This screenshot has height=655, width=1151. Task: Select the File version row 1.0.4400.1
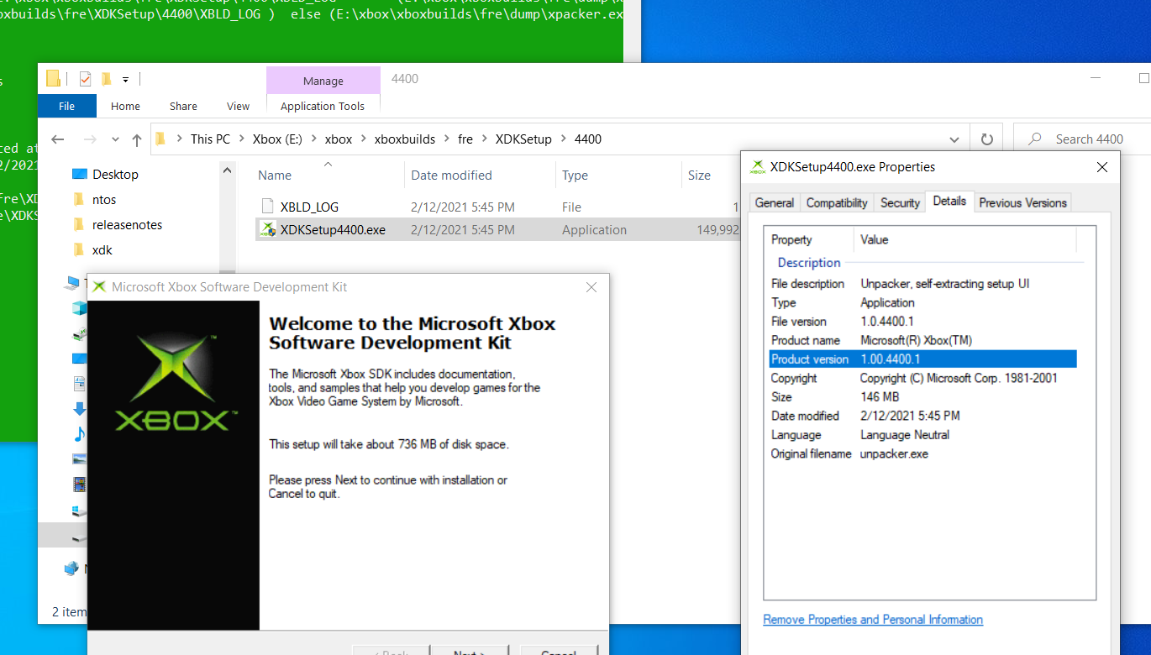(x=923, y=322)
